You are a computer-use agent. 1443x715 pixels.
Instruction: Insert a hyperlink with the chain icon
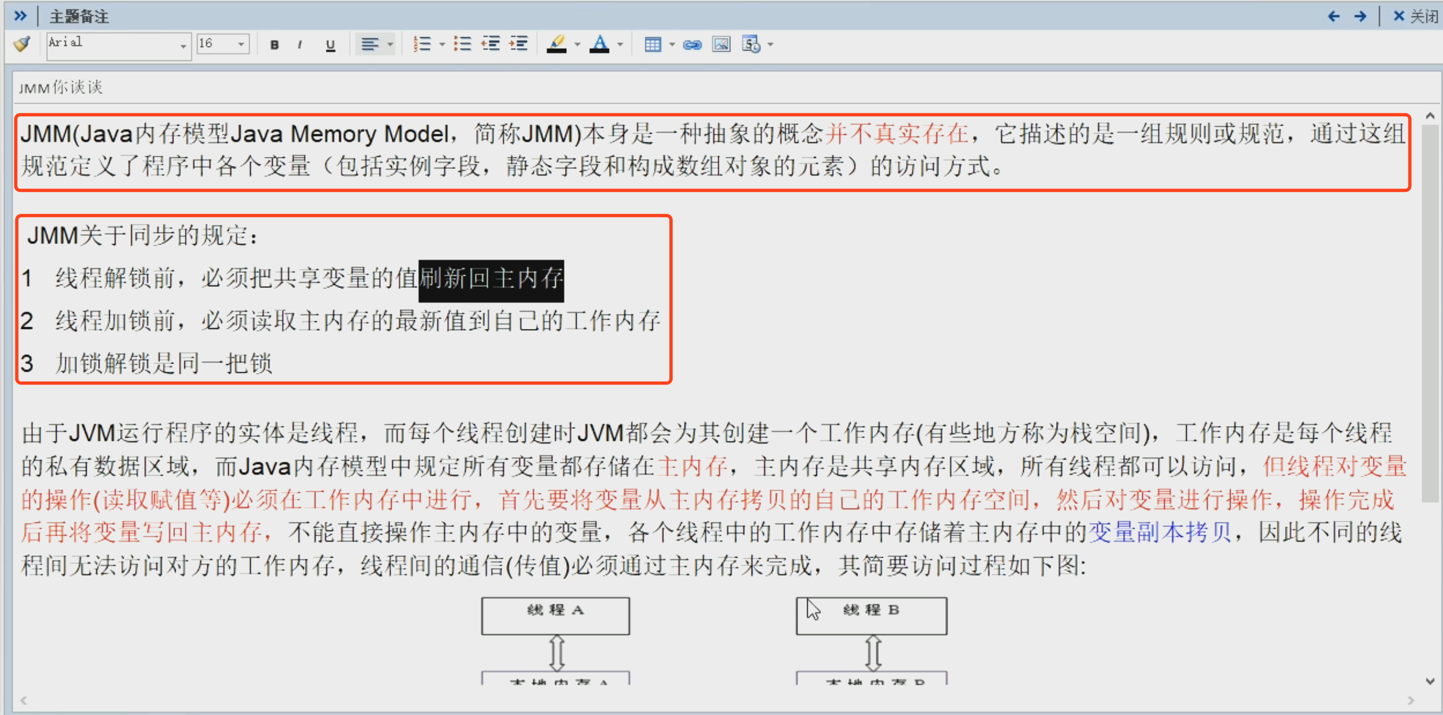point(692,45)
